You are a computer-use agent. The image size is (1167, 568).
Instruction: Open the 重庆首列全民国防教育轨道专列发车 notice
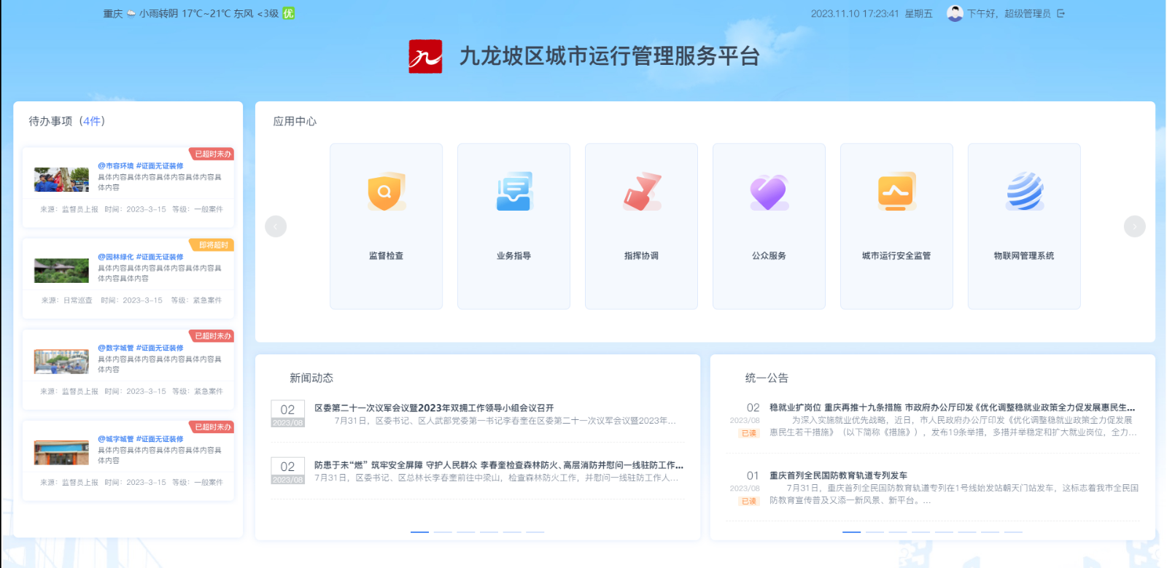pos(838,475)
